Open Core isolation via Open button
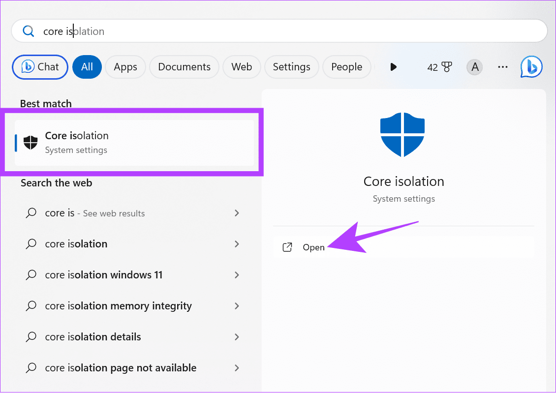The width and height of the screenshot is (556, 393). tap(313, 247)
